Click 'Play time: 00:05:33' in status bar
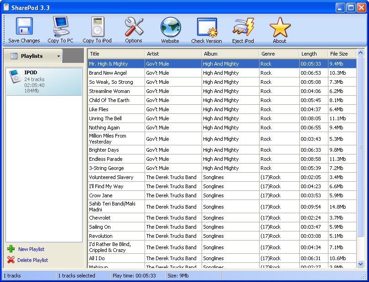The width and height of the screenshot is (369, 282). click(134, 276)
